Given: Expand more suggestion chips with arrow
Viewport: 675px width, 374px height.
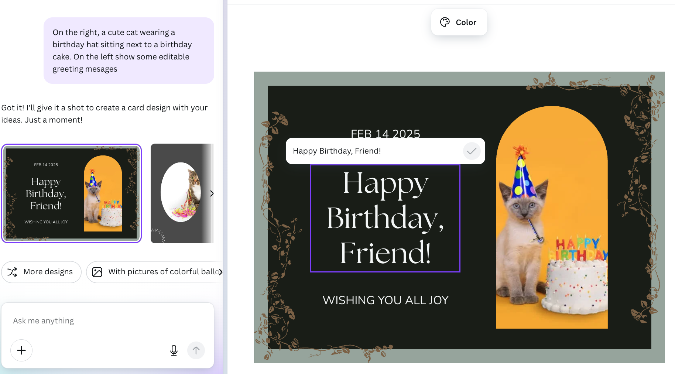Looking at the screenshot, I should point(221,272).
